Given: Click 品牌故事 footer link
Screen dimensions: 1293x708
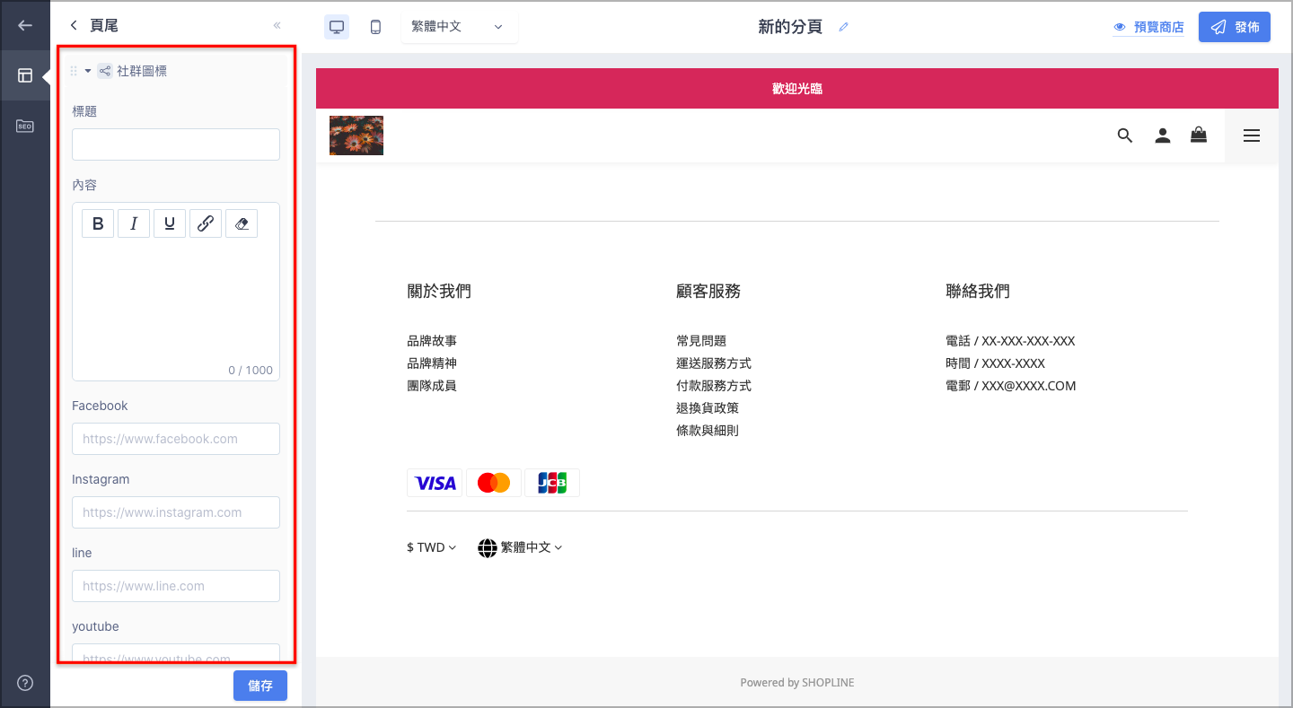Looking at the screenshot, I should point(432,341).
